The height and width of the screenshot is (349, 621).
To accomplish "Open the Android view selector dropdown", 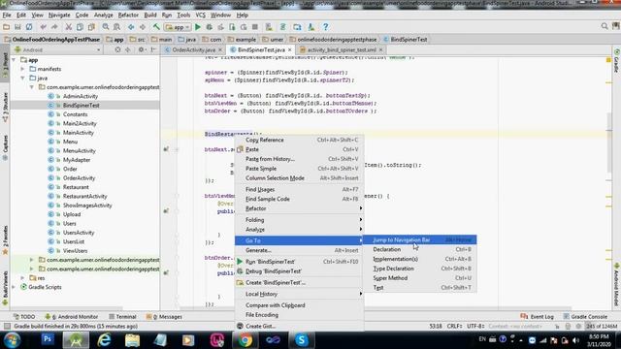I will [x=57, y=49].
